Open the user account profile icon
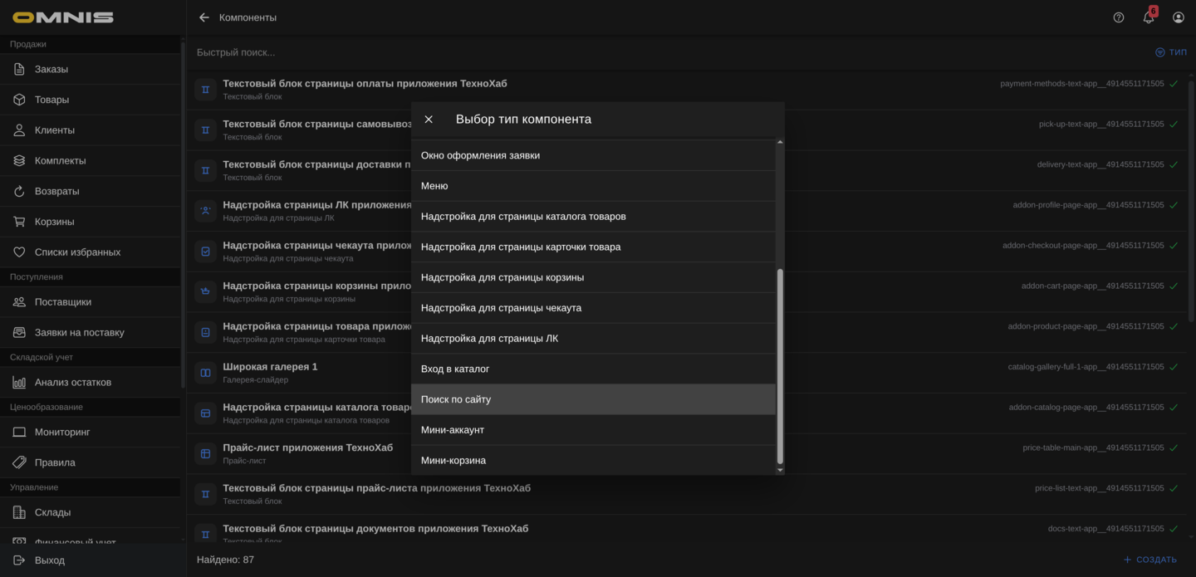 tap(1179, 17)
